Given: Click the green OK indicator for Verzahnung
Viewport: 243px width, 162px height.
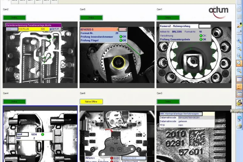Looking at the screenshot, I should click(201, 36).
